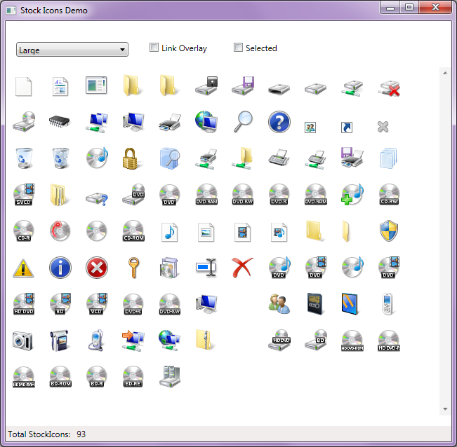Select the red error circle icon

point(96,268)
